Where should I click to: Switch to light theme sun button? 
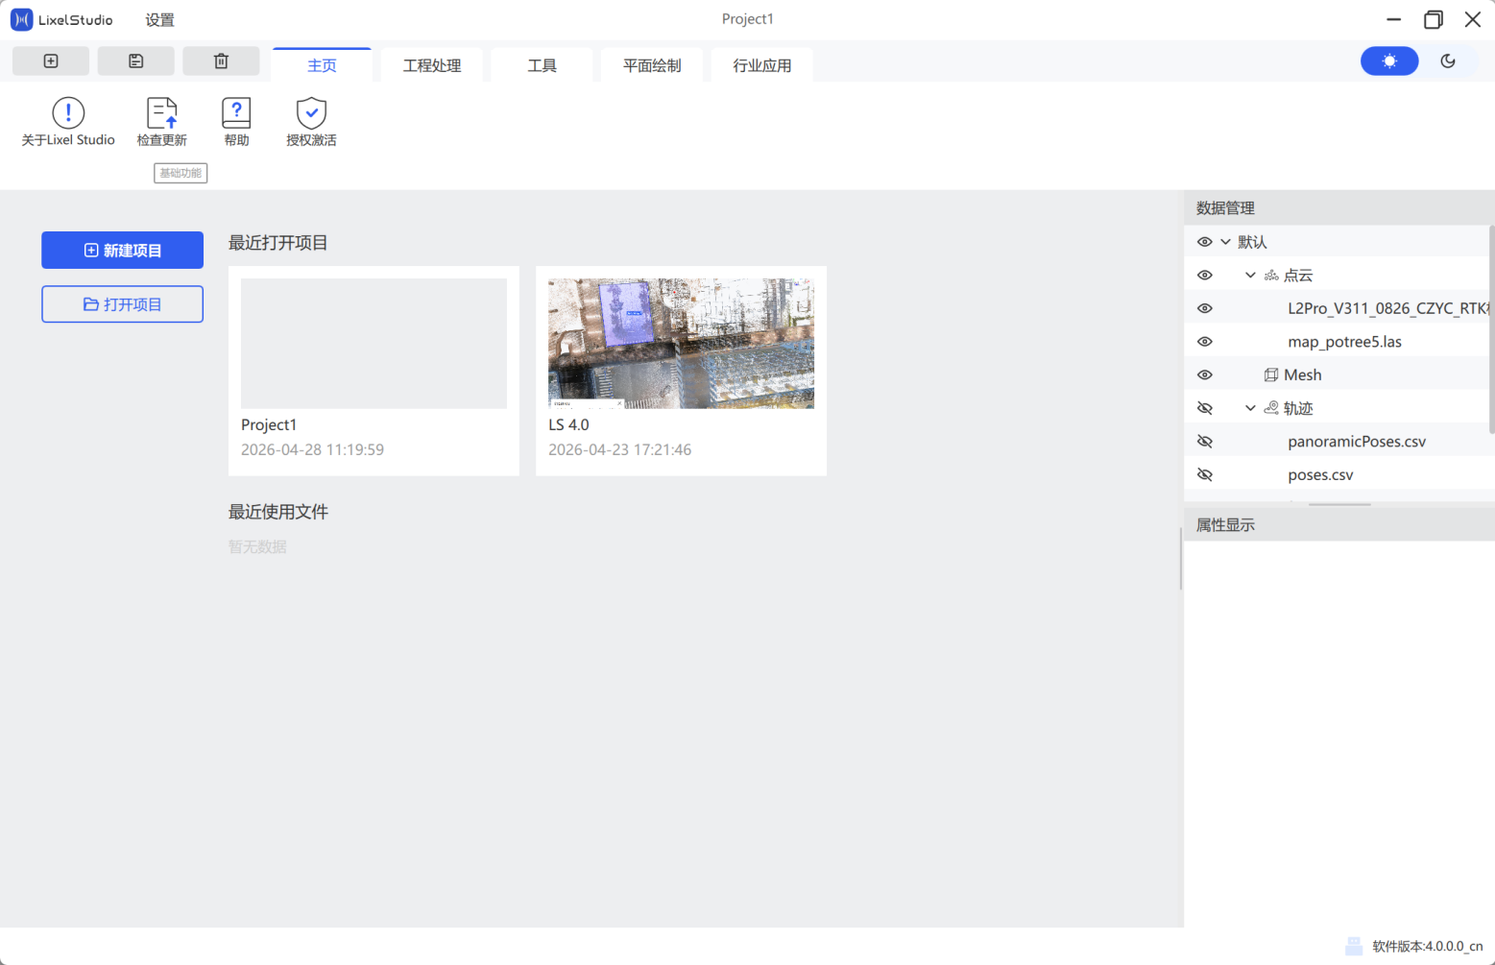pos(1389,61)
